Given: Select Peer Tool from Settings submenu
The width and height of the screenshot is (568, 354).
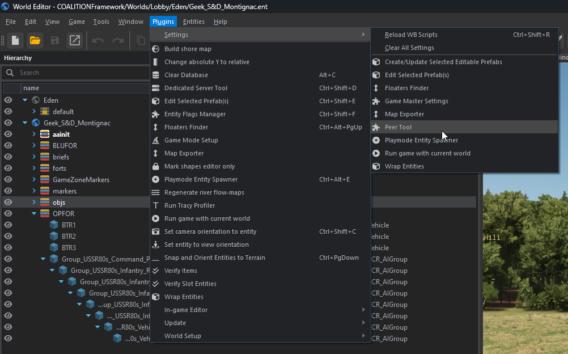Looking at the screenshot, I should tap(398, 127).
